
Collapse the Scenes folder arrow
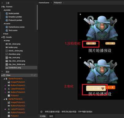pos(2,7)
